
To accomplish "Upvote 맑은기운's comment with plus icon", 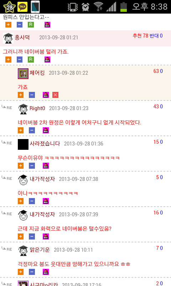I will tap(21, 272).
